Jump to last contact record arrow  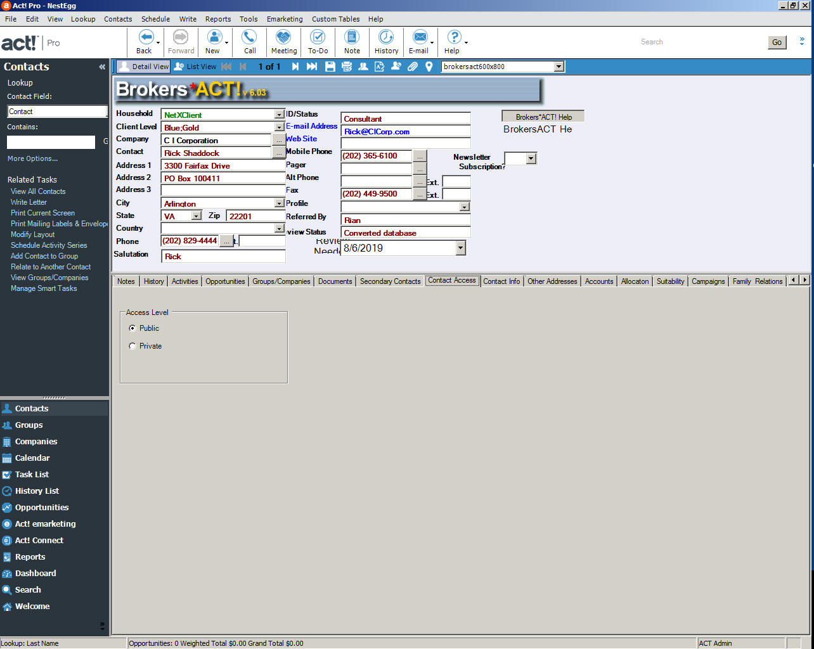312,67
